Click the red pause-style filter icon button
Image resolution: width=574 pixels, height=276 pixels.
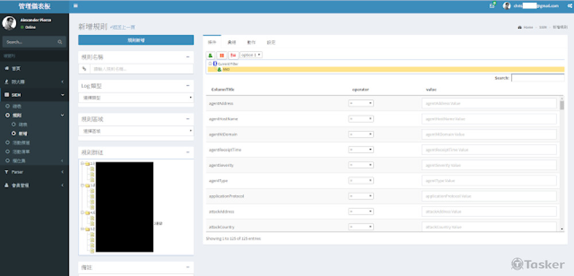pyautogui.click(x=222, y=55)
